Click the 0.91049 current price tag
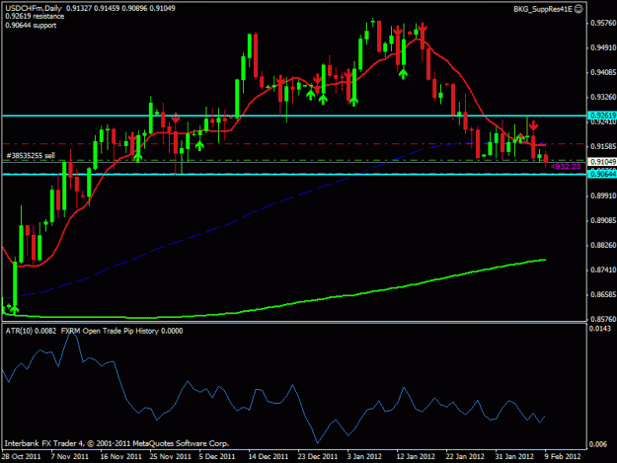Viewport: 617px width, 463px height. click(602, 162)
